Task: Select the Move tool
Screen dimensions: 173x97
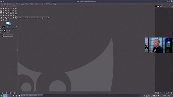Action: (x=11, y=11)
